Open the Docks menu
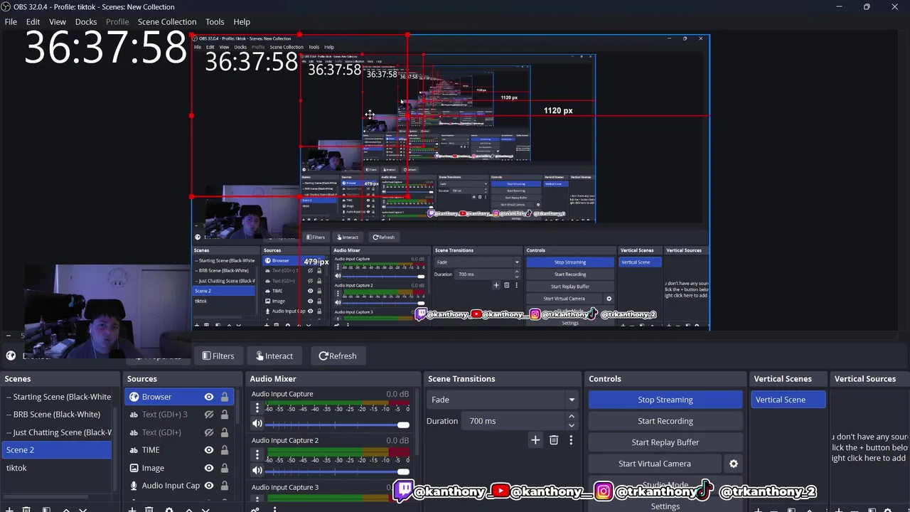The width and height of the screenshot is (910, 512). (x=86, y=21)
